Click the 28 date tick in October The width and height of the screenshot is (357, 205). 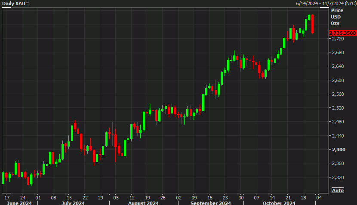(304, 198)
